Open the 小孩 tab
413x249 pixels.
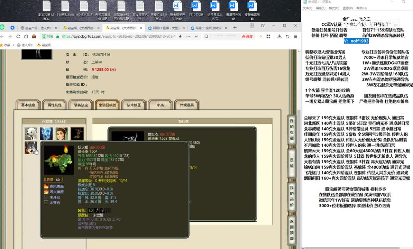pos(160,105)
